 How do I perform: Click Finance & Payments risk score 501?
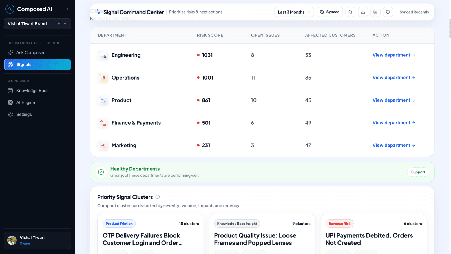(206, 123)
